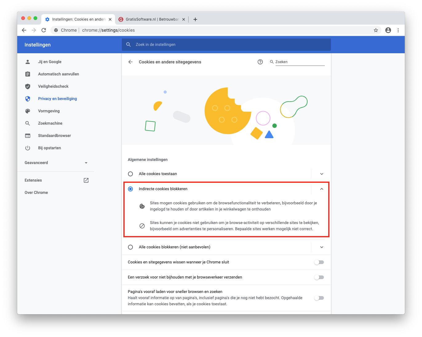Viewport: 422px width, 337px height.
Task: Select Alle cookies blokkeren radio option
Action: coord(130,247)
